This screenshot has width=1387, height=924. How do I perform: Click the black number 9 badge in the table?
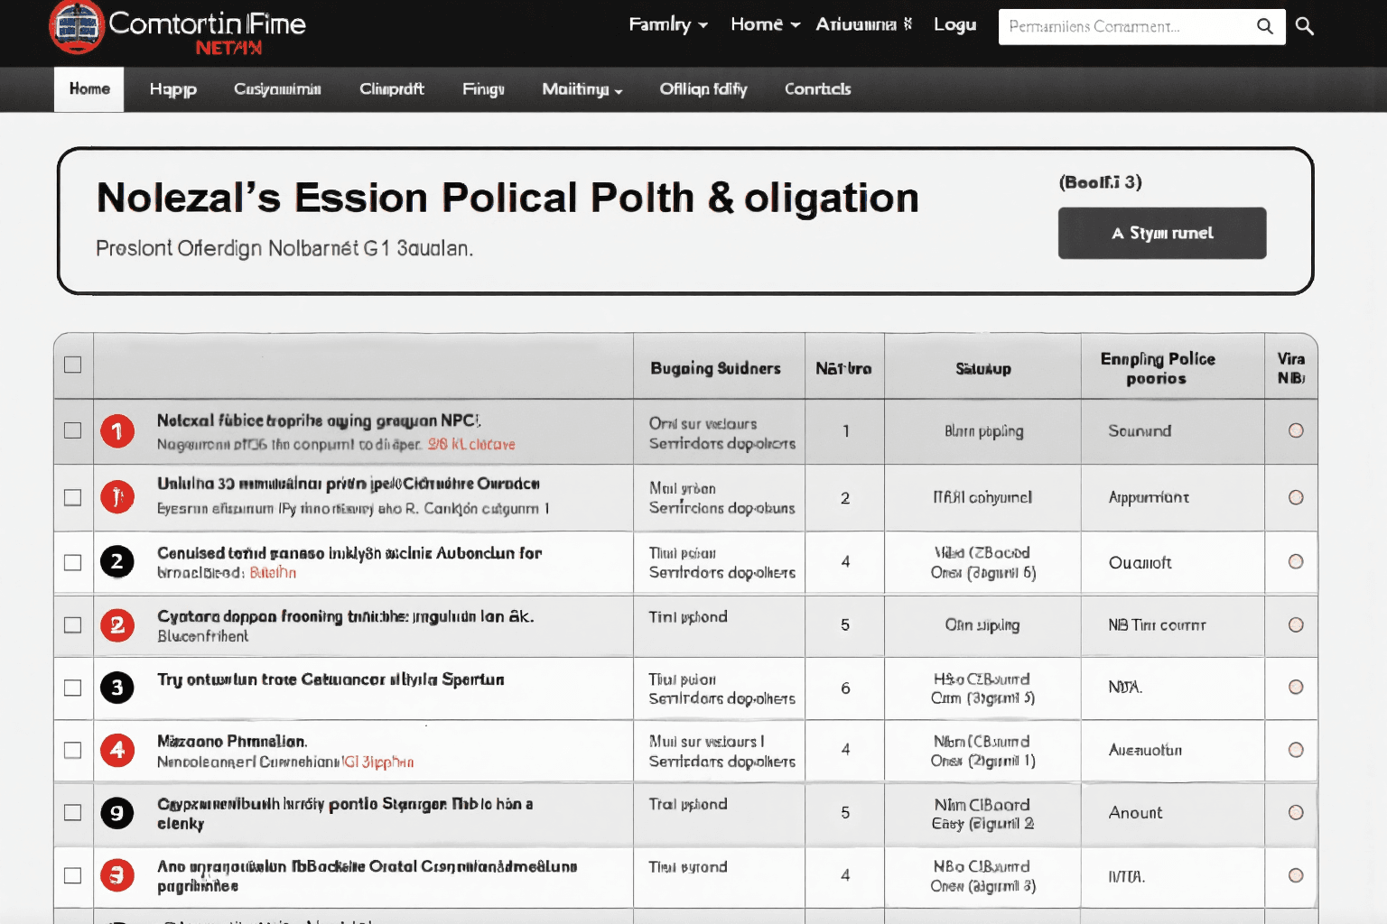(x=117, y=813)
